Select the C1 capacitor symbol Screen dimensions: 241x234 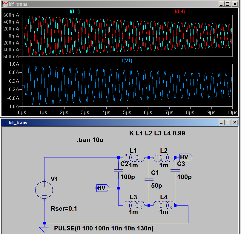tap(148, 179)
